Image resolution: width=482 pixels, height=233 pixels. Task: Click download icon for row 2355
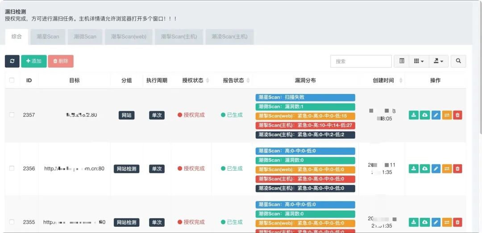click(x=414, y=222)
